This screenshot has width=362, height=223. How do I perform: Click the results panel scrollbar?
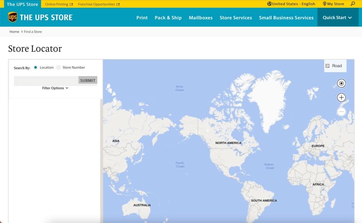click(x=101, y=161)
